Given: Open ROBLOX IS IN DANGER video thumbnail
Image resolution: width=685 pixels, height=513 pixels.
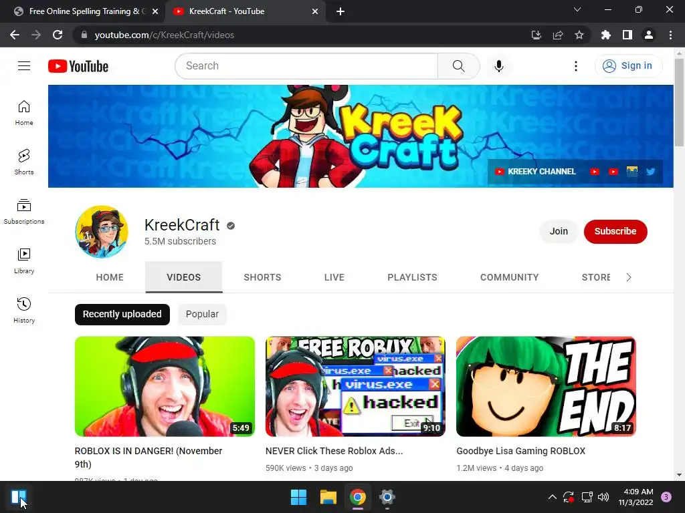Looking at the screenshot, I should pyautogui.click(x=165, y=386).
